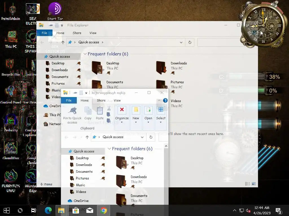Screen dimensions: 289x216
Task: Select Audacity desktop icon
Action: point(11,123)
